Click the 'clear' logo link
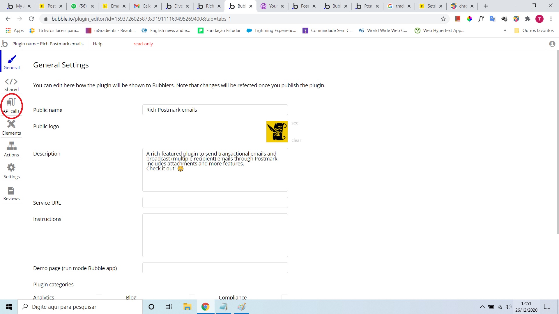The image size is (559, 314). tap(296, 140)
